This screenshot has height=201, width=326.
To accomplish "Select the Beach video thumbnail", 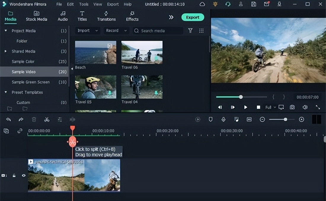I will (x=95, y=52).
